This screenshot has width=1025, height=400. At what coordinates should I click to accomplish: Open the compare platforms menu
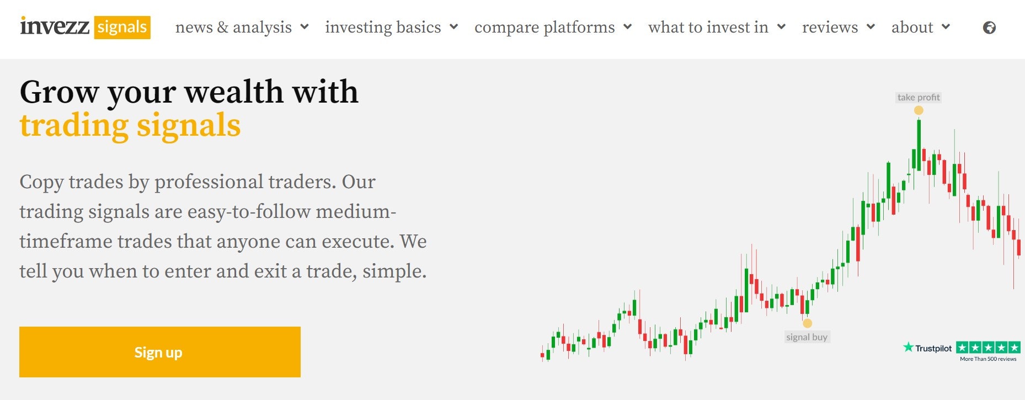pyautogui.click(x=553, y=27)
